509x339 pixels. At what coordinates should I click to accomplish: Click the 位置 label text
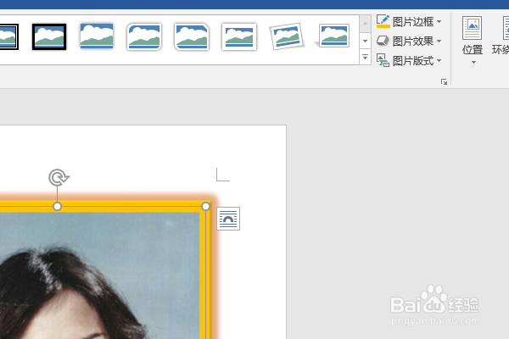473,50
